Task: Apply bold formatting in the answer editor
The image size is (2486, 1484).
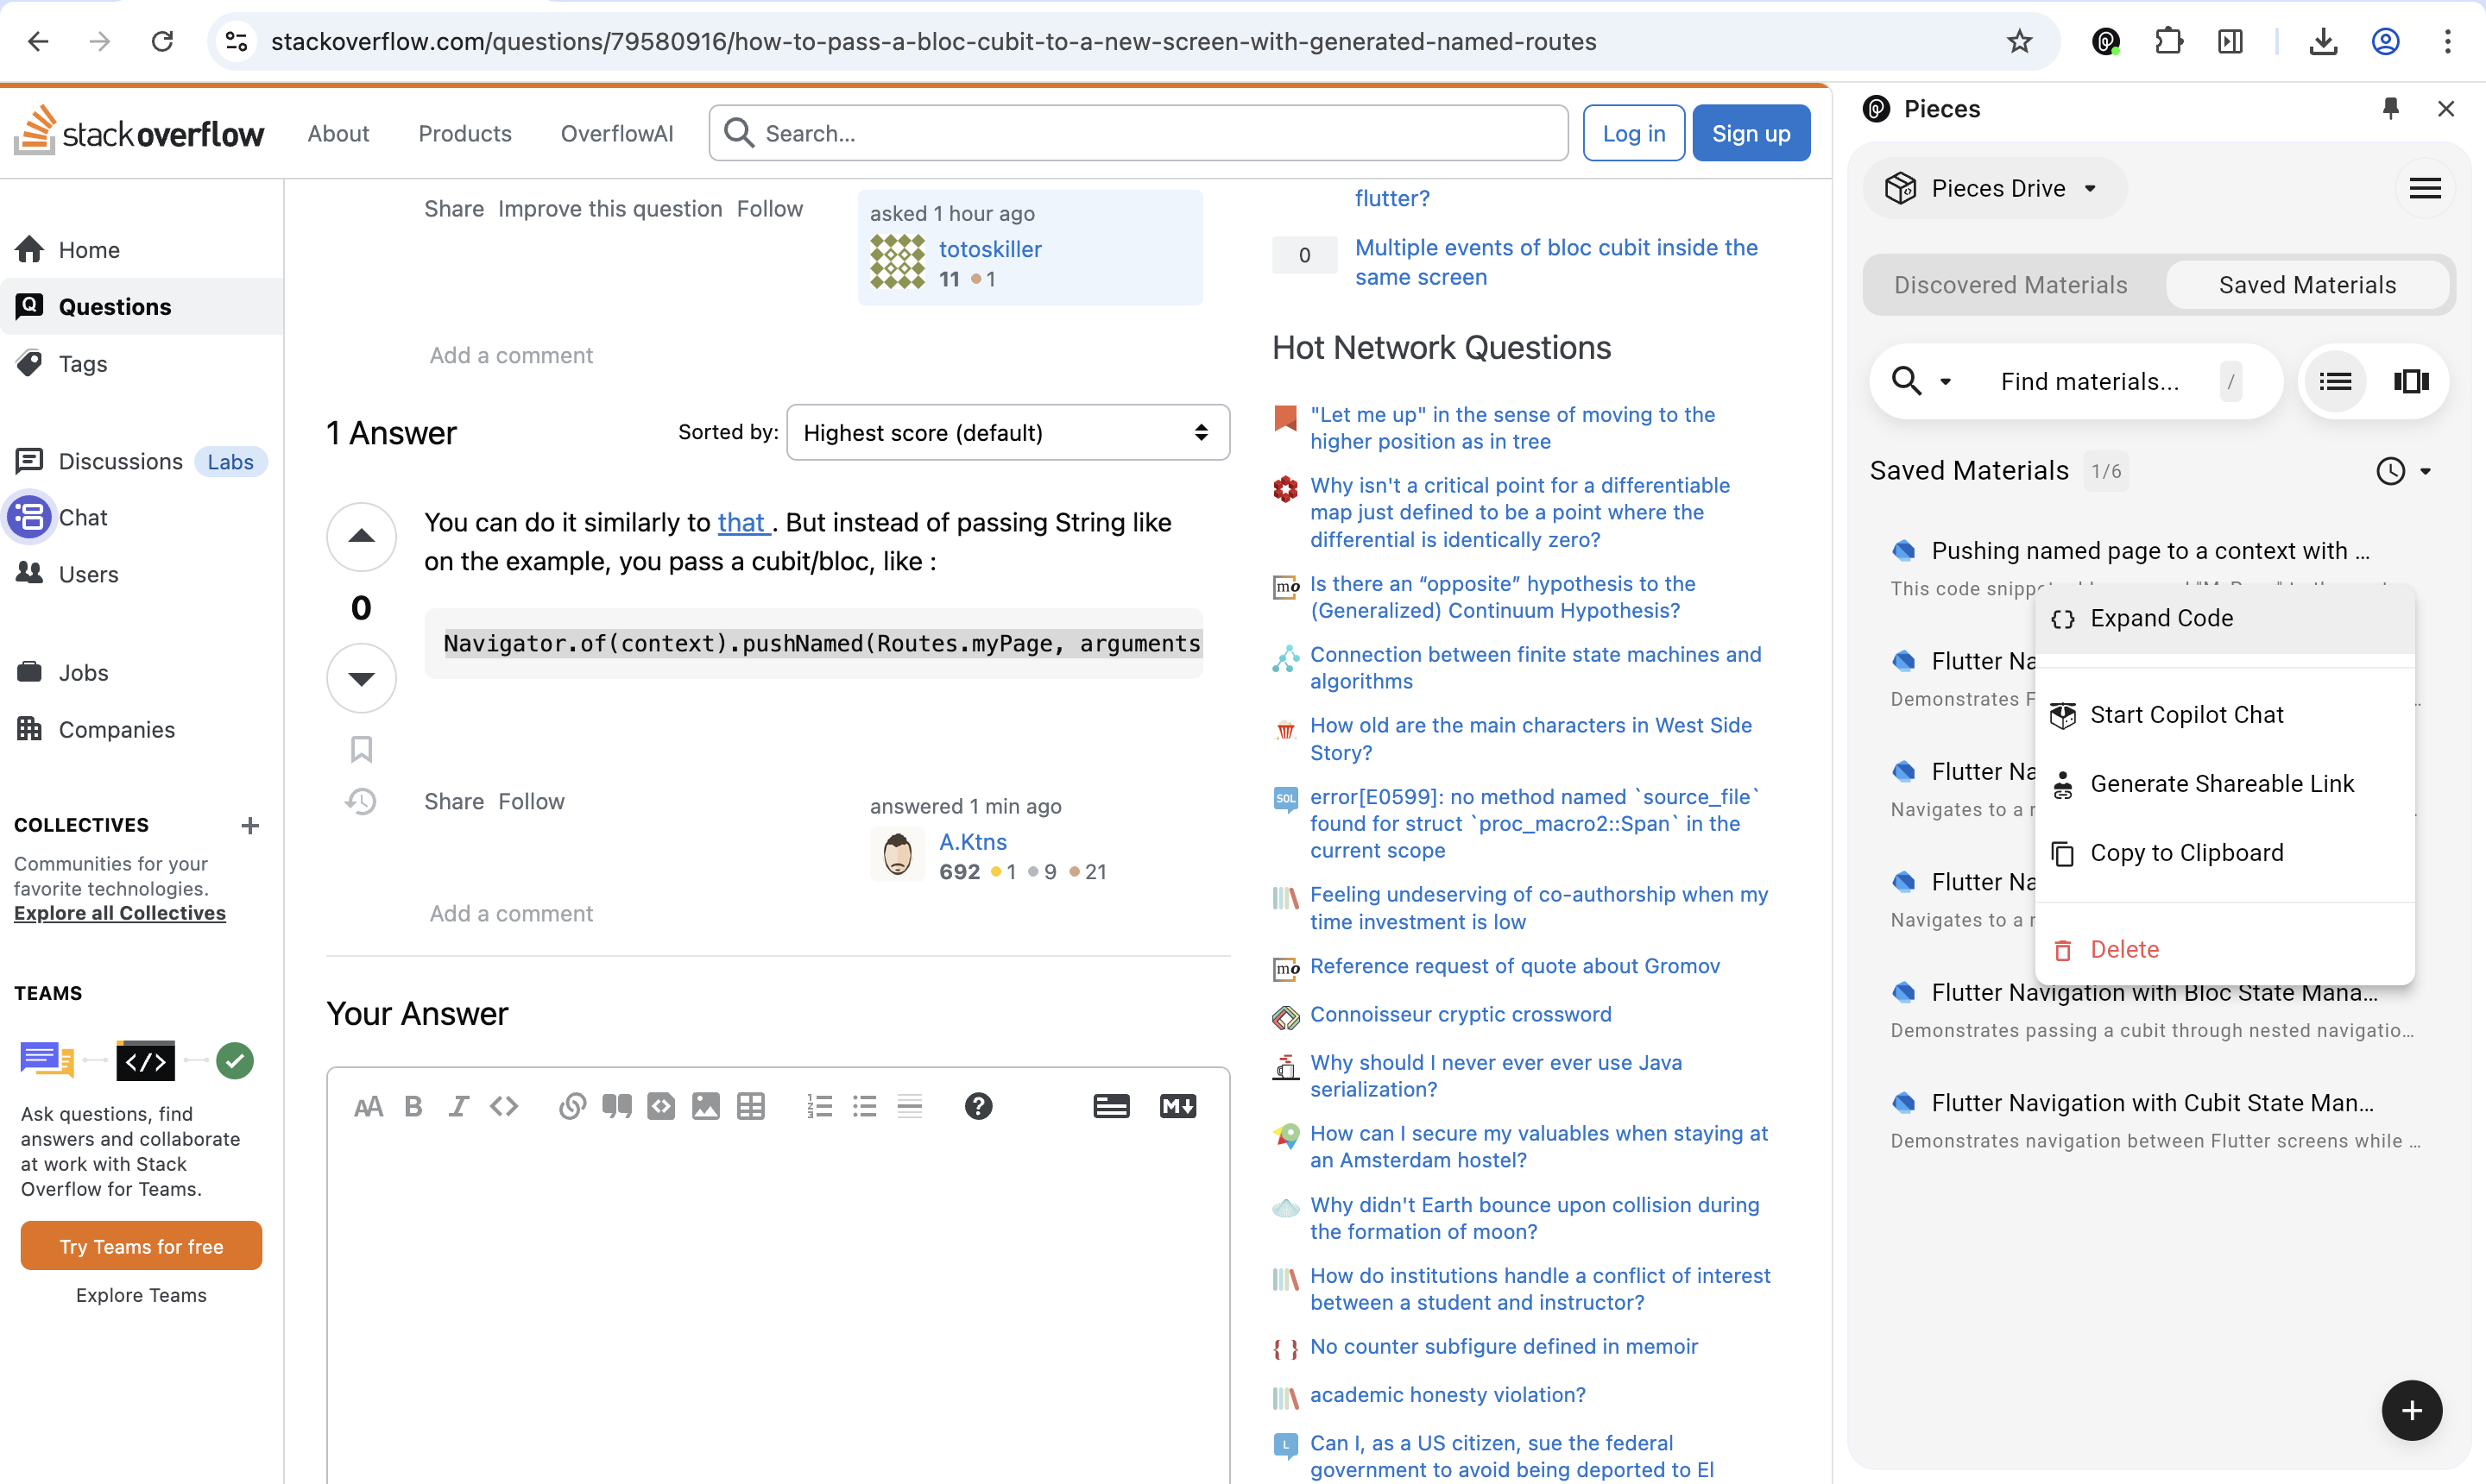Action: pyautogui.click(x=413, y=1106)
